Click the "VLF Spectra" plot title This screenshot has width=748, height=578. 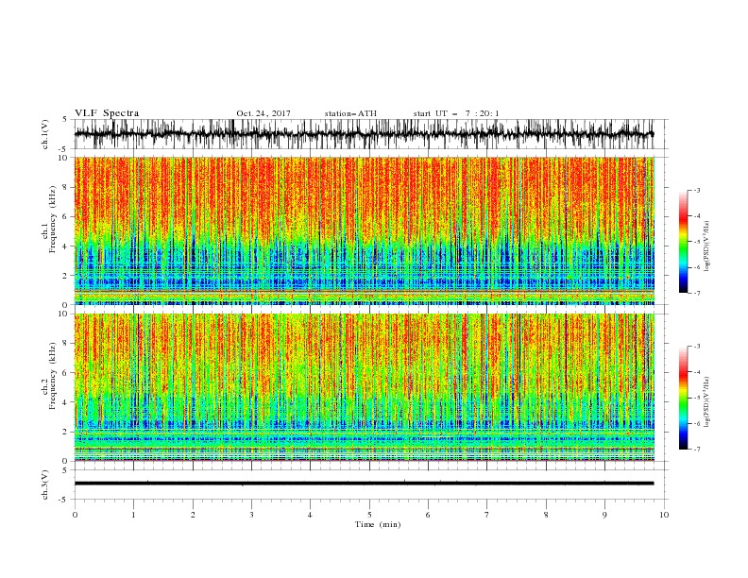point(107,113)
